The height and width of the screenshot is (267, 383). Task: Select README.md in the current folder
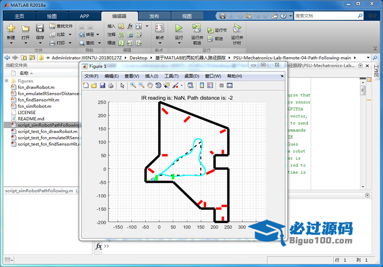point(31,119)
